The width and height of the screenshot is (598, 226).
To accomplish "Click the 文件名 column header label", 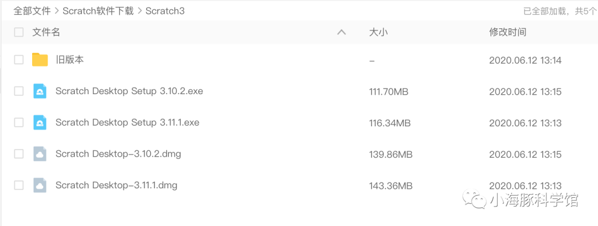I will (x=46, y=33).
